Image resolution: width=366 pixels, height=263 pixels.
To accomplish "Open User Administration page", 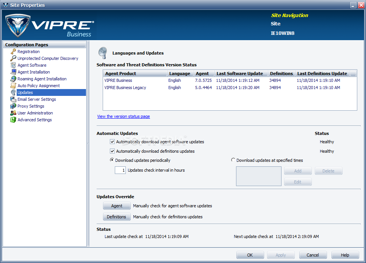I will pyautogui.click(x=35, y=113).
